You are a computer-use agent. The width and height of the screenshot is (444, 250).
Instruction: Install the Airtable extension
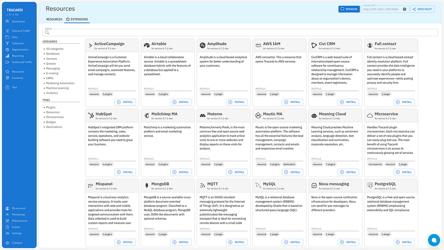181,102
